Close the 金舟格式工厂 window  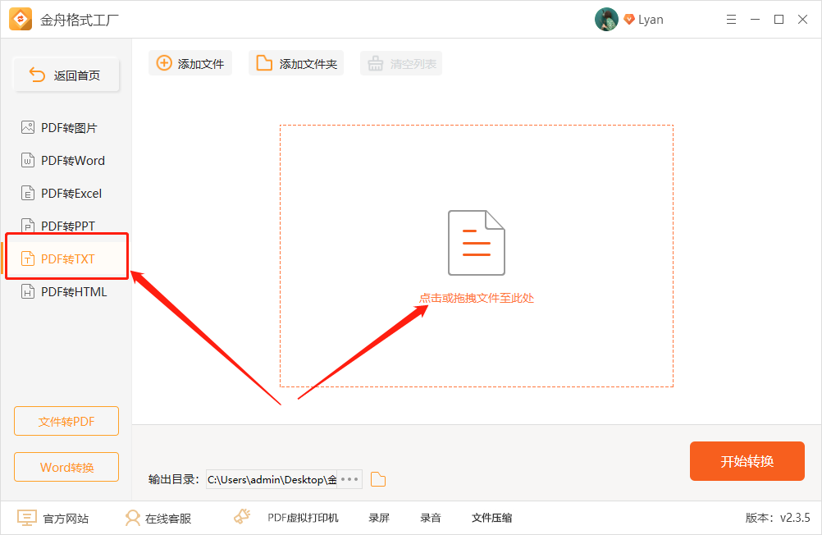click(802, 20)
